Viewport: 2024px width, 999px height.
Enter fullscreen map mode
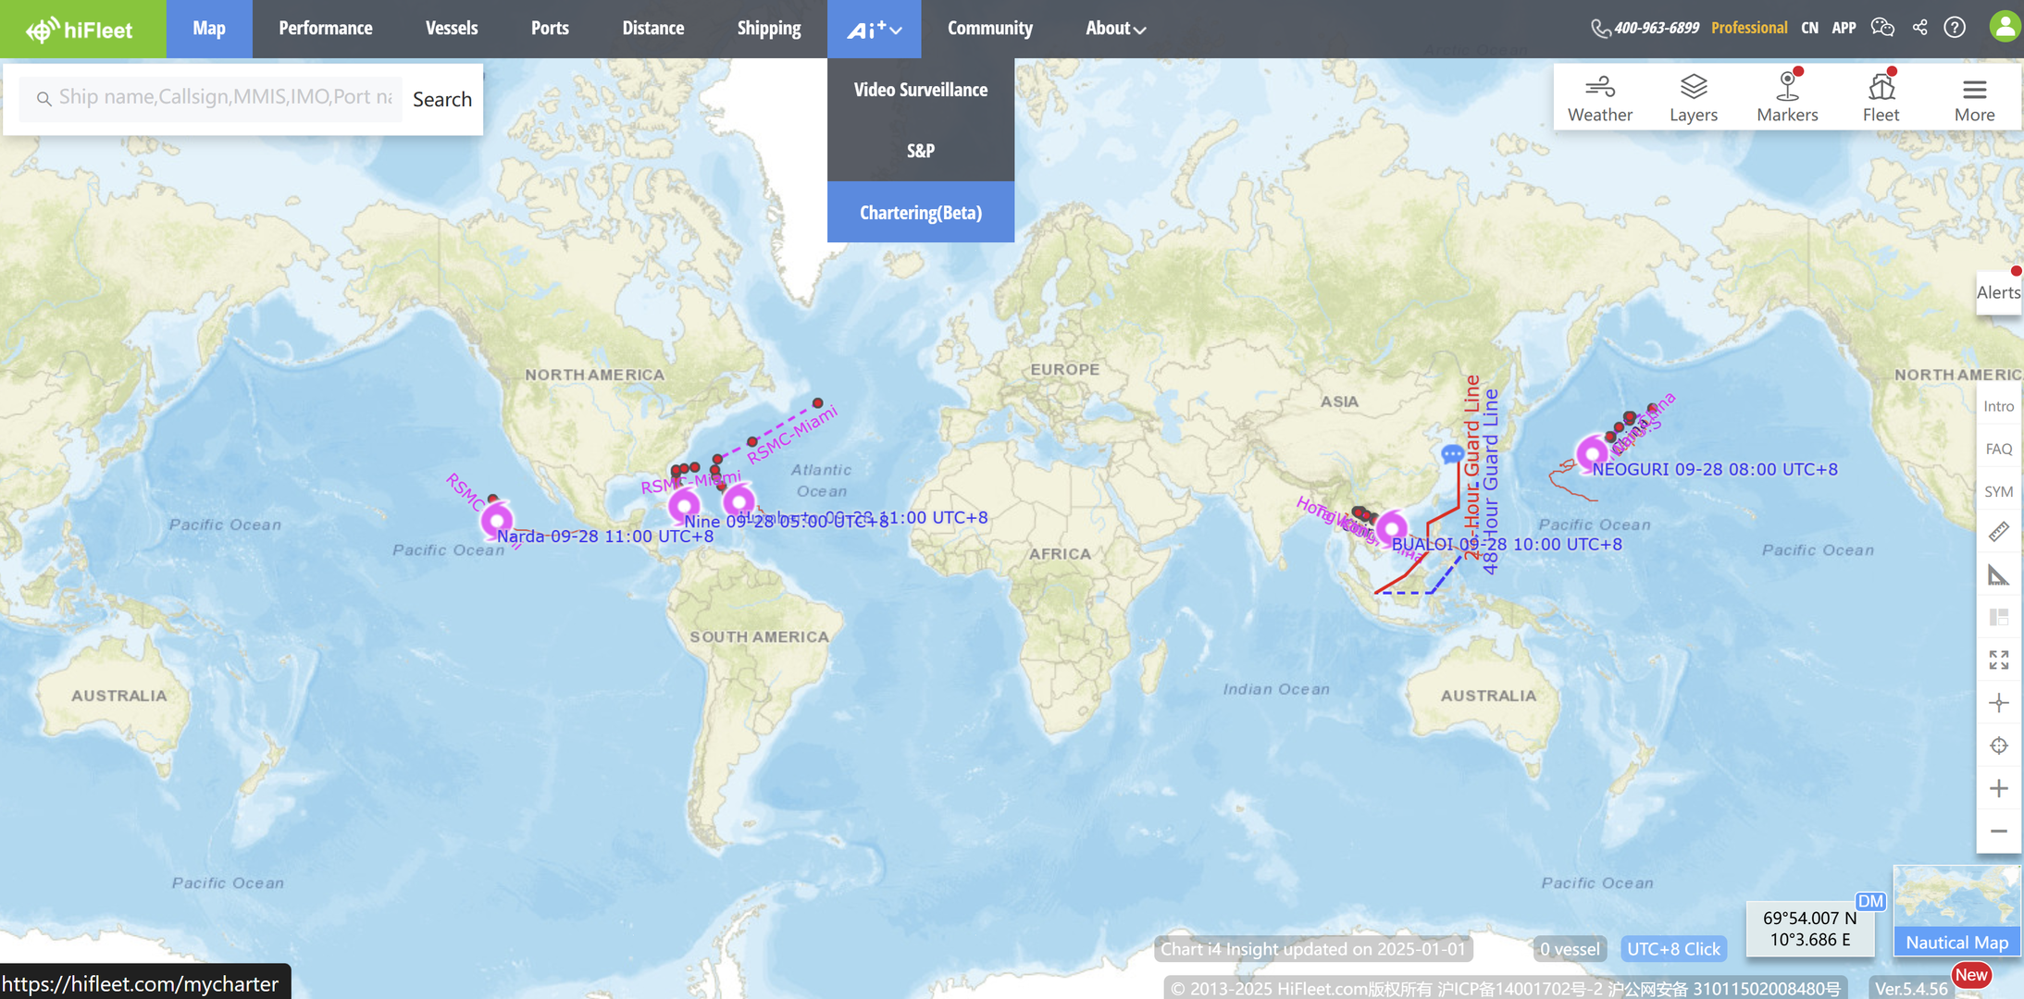point(1998,660)
